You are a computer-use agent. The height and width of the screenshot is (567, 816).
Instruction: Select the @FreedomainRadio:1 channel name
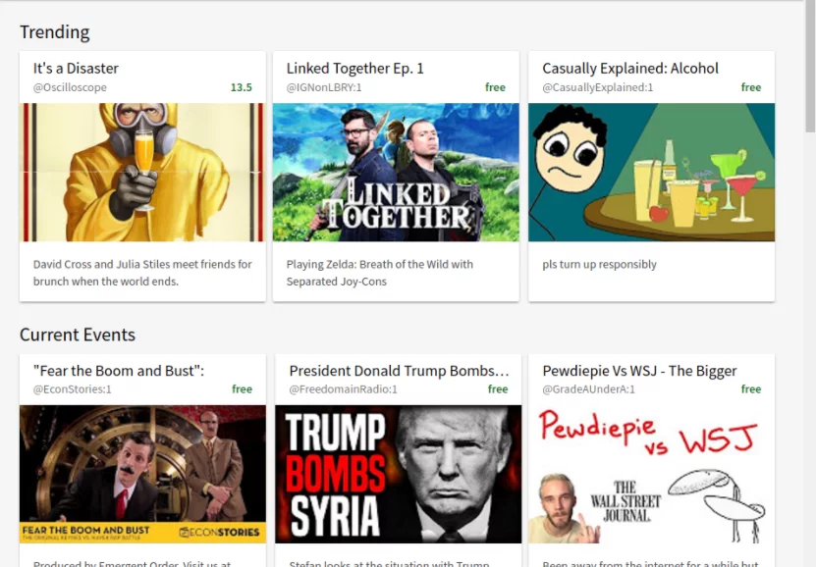[x=343, y=389]
